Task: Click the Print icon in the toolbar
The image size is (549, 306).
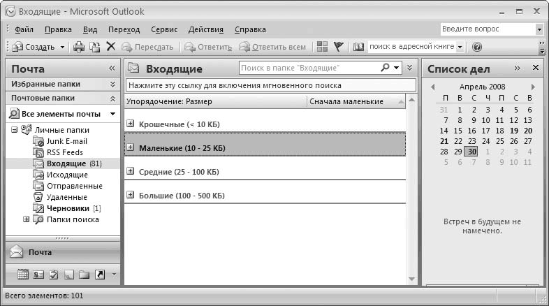Action: (79, 47)
